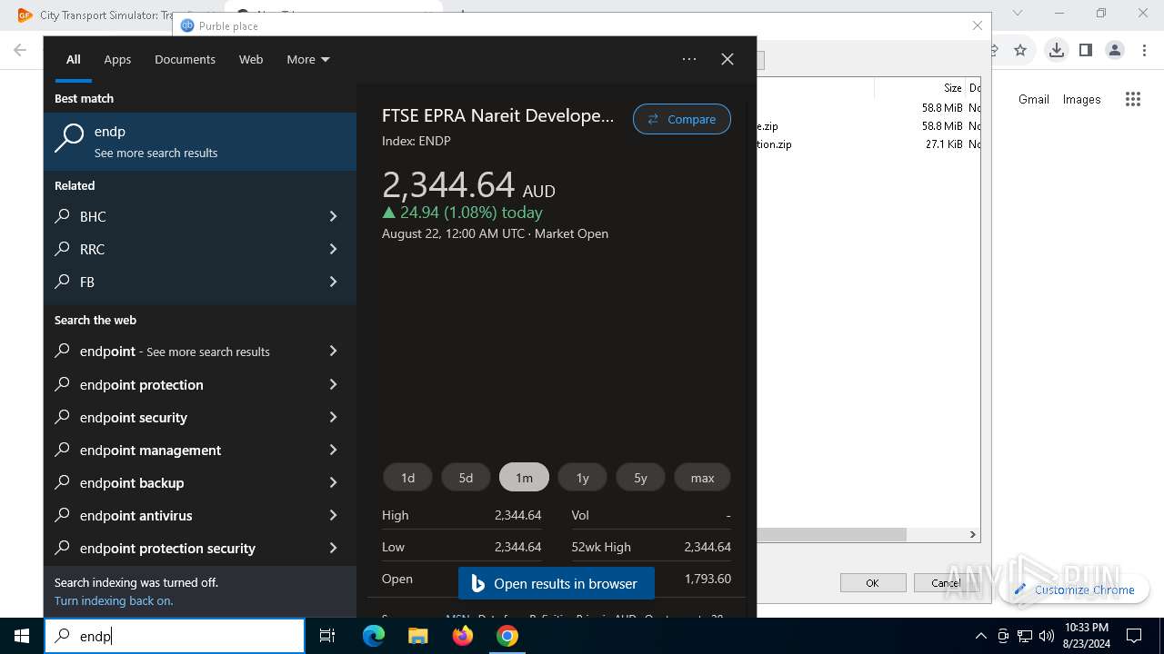1164x654 pixels.
Task: Click the 27.1 KiB file size cell
Action: (944, 144)
